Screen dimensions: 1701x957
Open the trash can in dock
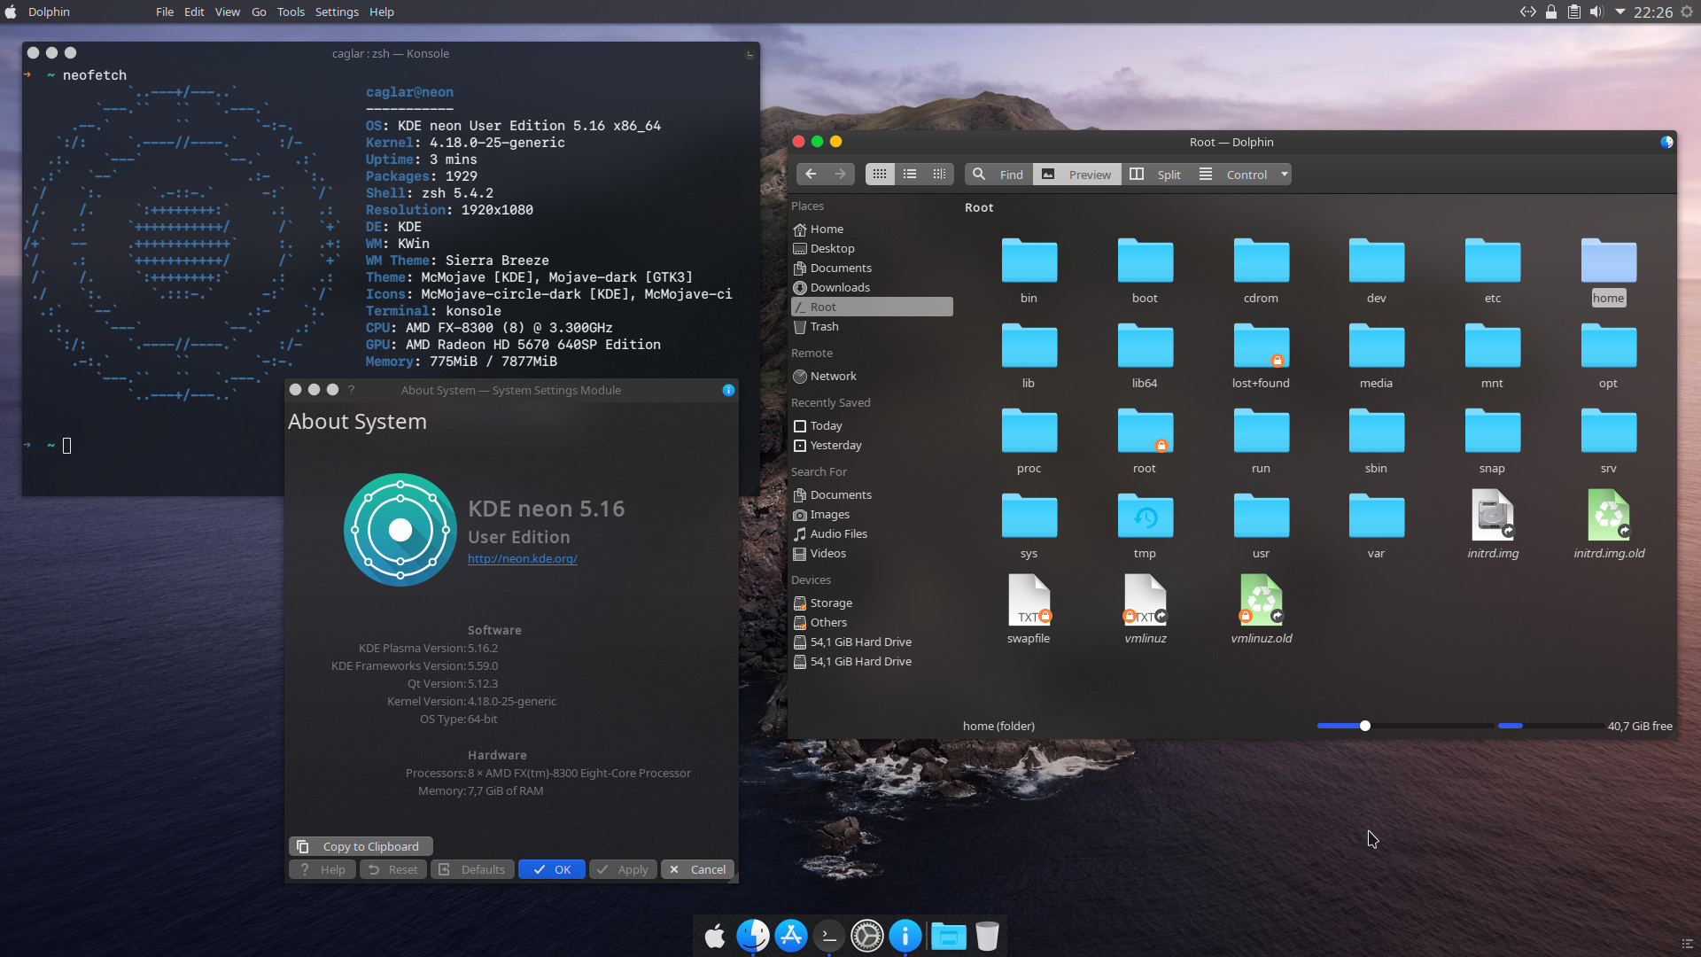(987, 936)
